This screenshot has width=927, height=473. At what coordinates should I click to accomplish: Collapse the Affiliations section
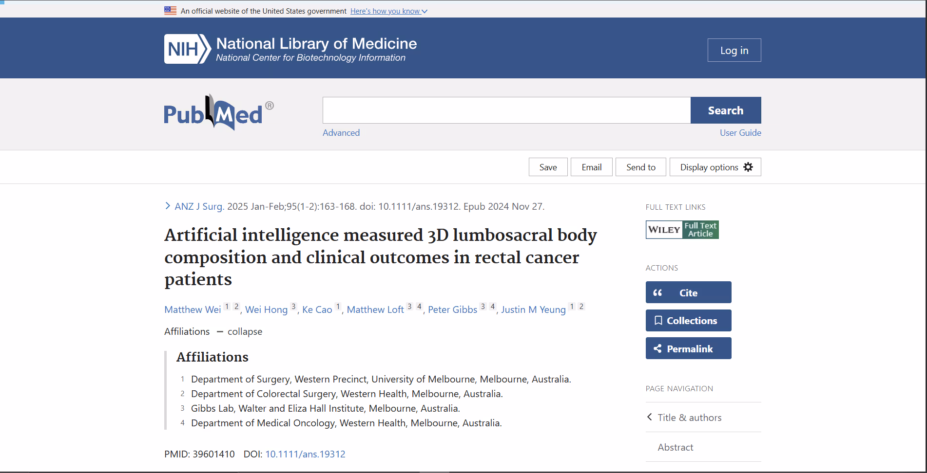(239, 331)
